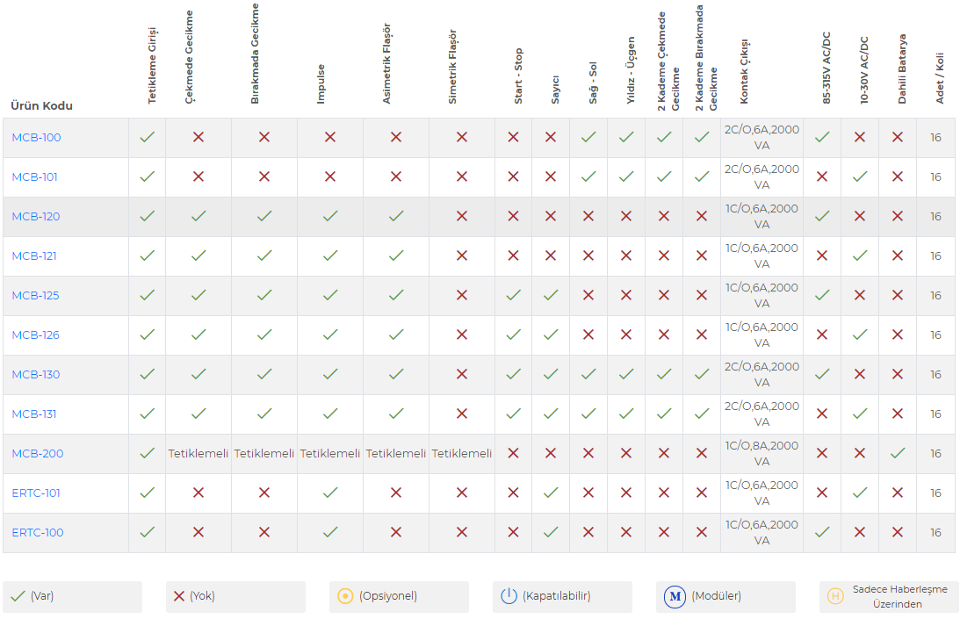960x619 pixels.
Task: Click MCB-200 Dahili Batarya check mark
Action: pos(898,453)
